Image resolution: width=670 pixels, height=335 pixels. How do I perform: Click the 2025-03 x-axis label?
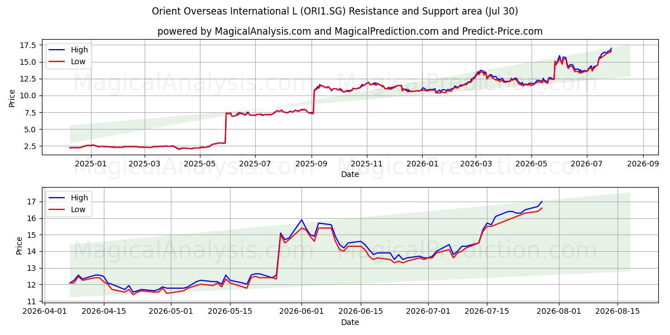click(x=145, y=164)
